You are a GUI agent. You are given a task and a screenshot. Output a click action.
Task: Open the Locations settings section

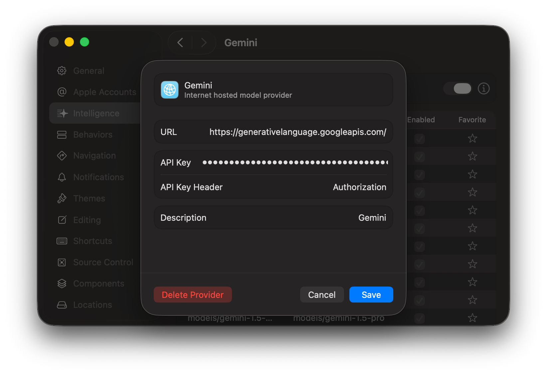click(x=92, y=305)
